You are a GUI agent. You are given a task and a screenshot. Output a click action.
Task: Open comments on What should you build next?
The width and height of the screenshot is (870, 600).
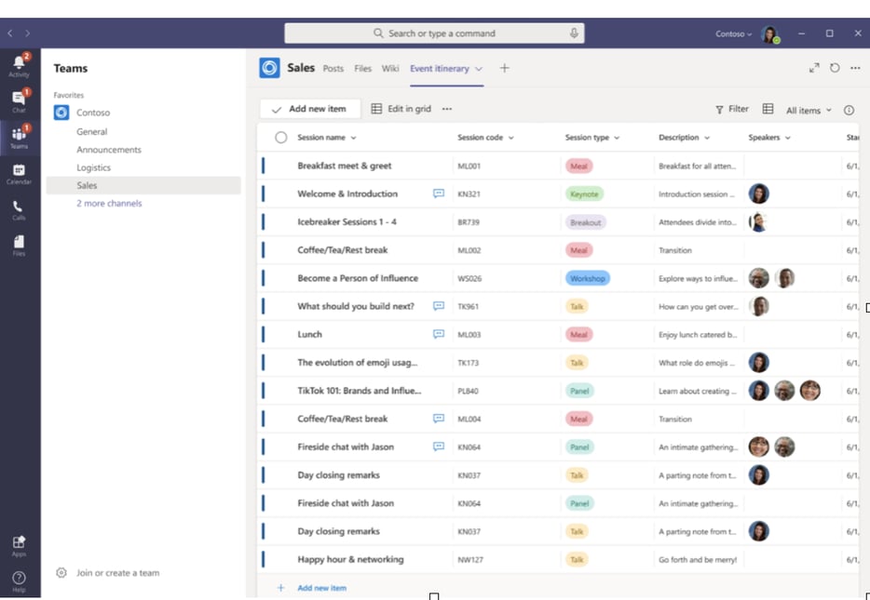coord(439,306)
